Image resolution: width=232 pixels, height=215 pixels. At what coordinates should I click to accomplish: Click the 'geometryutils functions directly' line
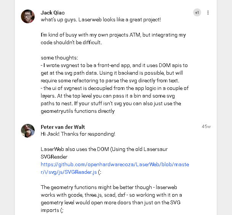coord(78,111)
